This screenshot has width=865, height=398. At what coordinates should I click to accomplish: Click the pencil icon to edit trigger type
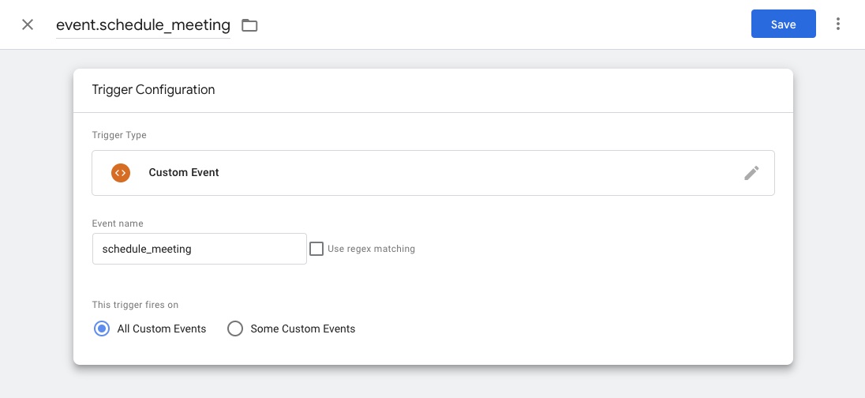coord(751,173)
